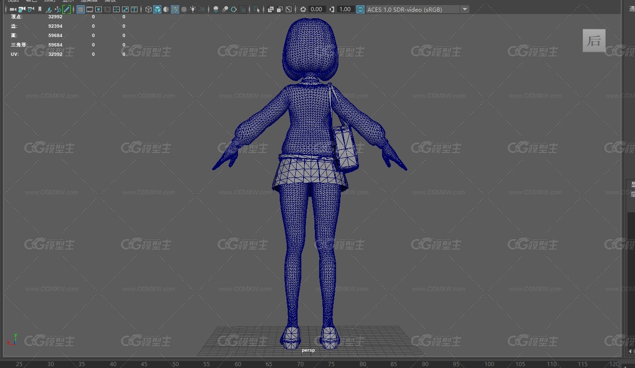Toggle the Shadows icon
This screenshot has width=635, height=368.
click(x=202, y=9)
